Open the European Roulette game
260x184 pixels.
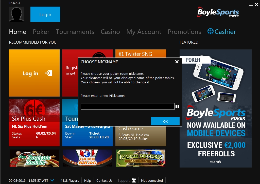click(34, 158)
